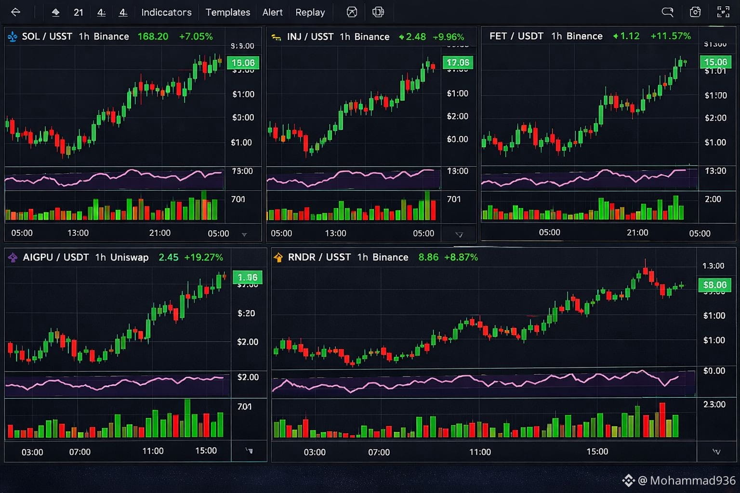Expand the AIGPU chart time axis dropdown arrow
This screenshot has height=493, width=740.
(x=249, y=451)
